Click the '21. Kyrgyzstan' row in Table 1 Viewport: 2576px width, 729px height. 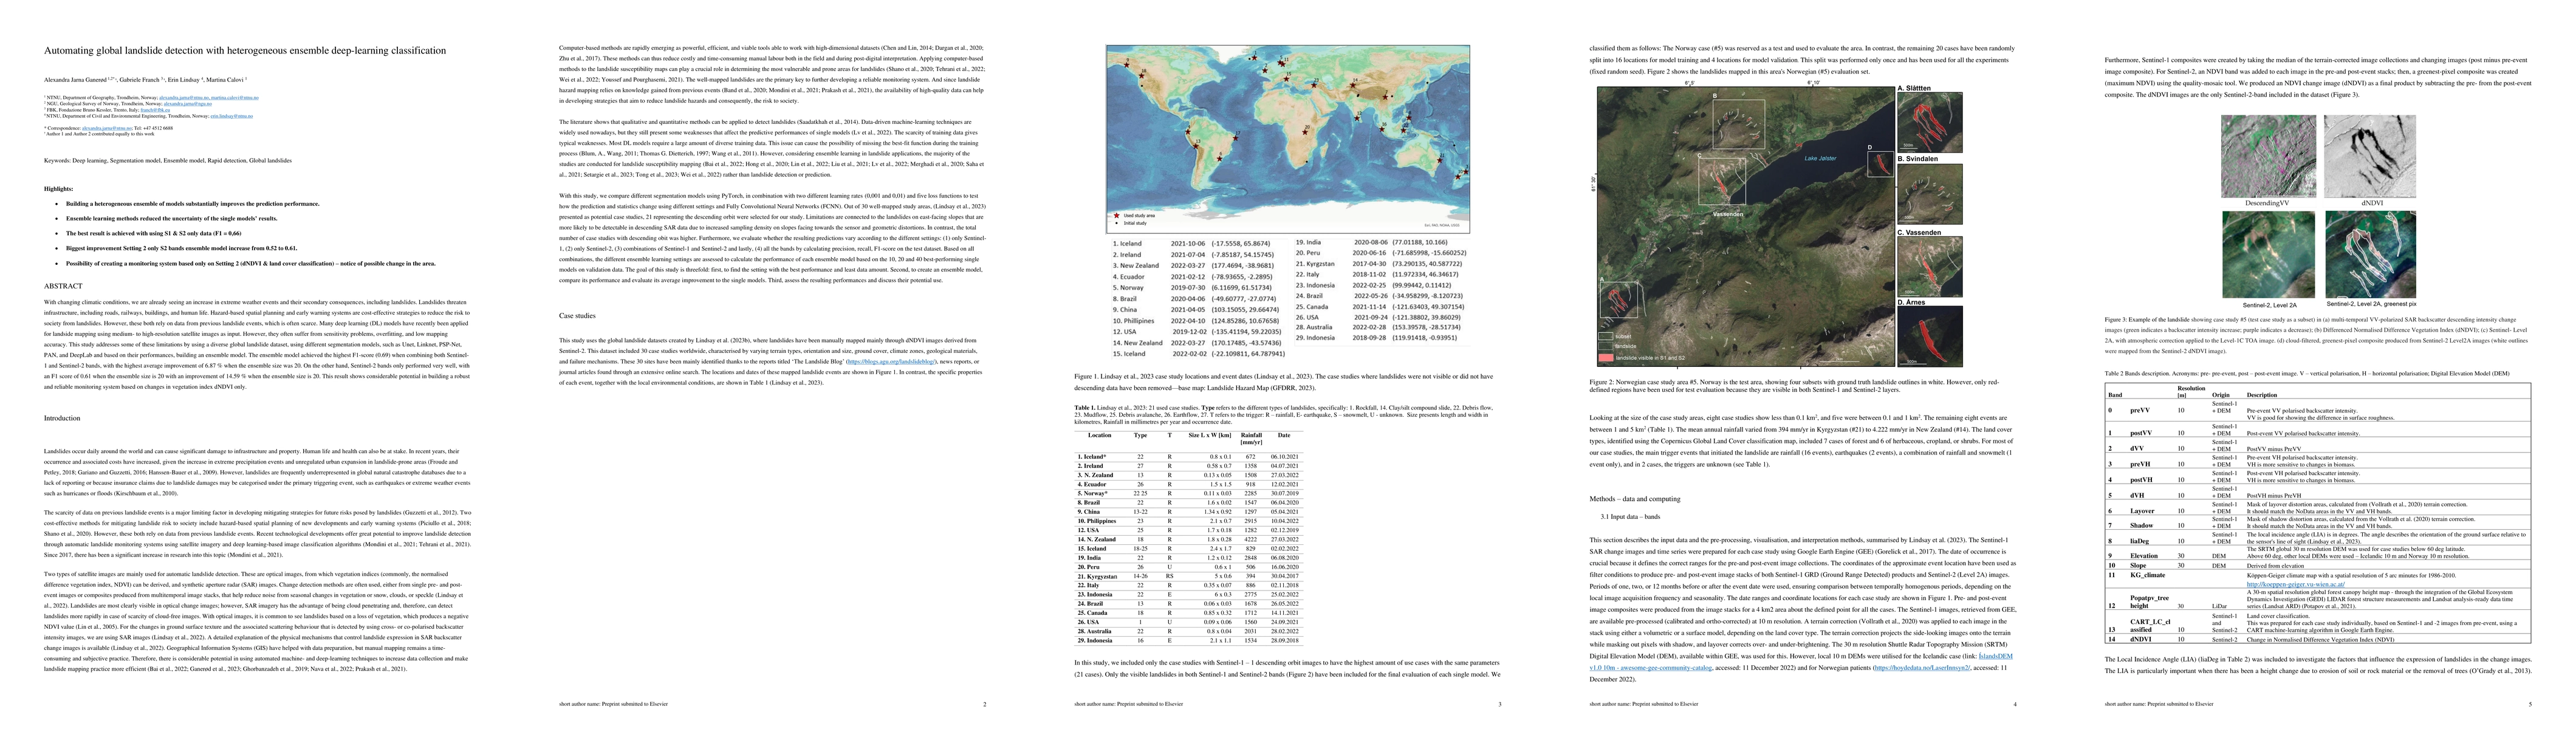(x=1189, y=577)
